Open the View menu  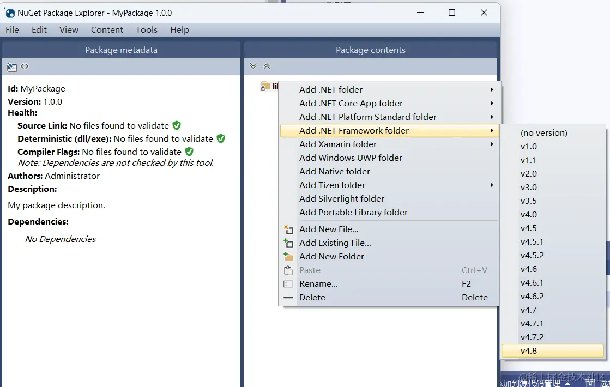(x=69, y=29)
